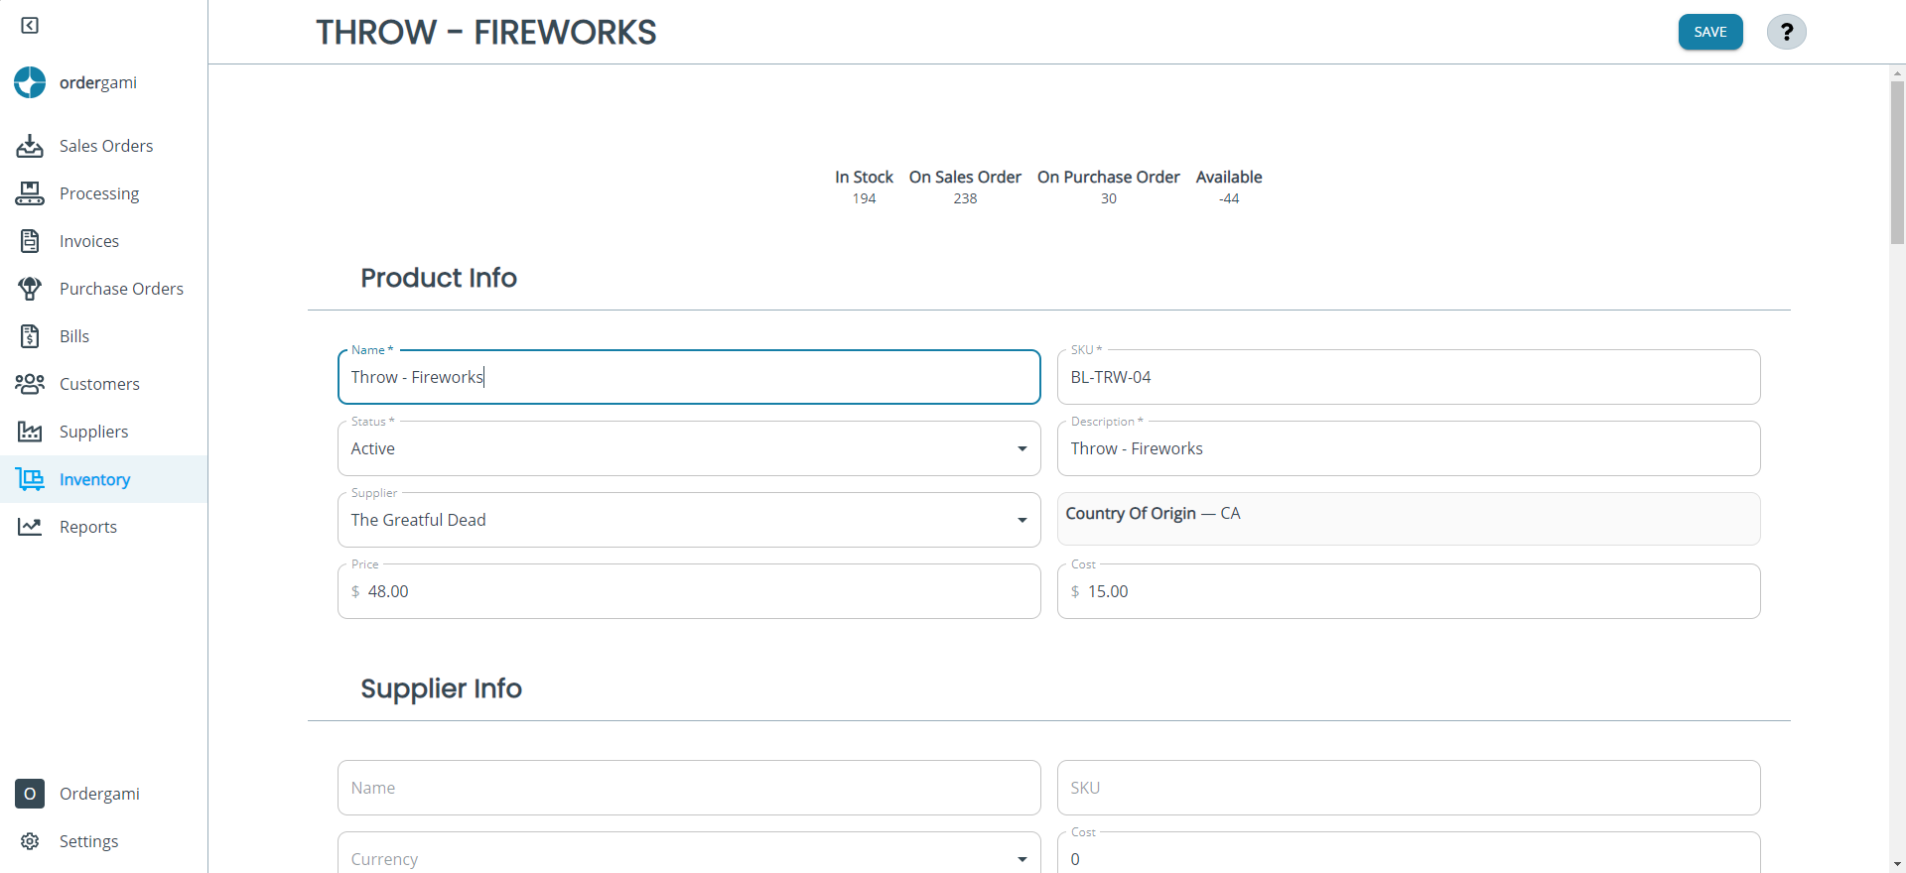Open the Settings menu item

(104, 841)
